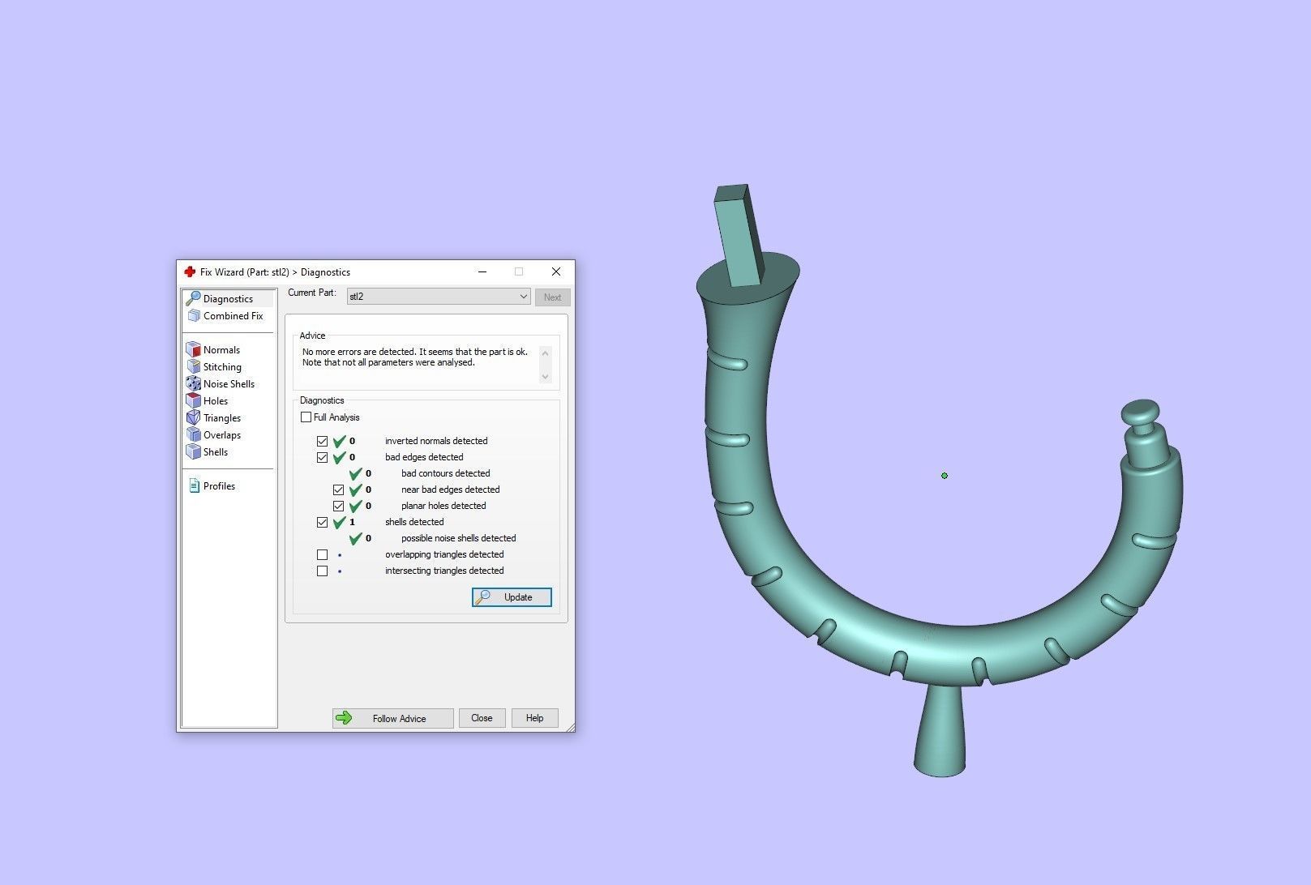Image resolution: width=1311 pixels, height=885 pixels.
Task: Click the Shells icon in the sidebar
Action: (x=193, y=451)
